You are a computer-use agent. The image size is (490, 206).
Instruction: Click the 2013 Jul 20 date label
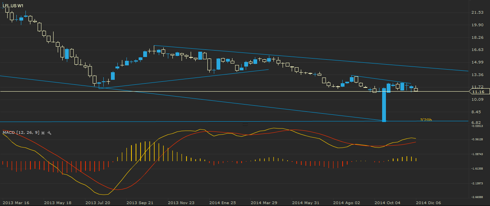point(98,203)
